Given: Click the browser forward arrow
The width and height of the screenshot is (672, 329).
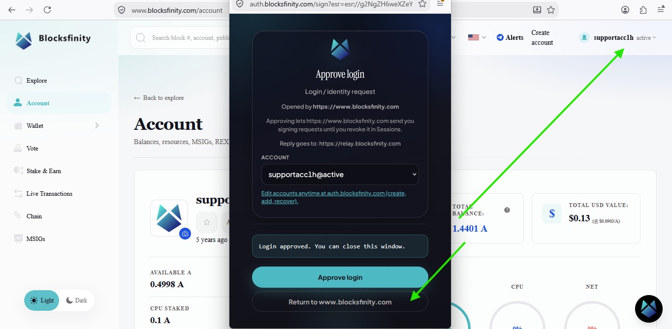Looking at the screenshot, I should coord(30,10).
